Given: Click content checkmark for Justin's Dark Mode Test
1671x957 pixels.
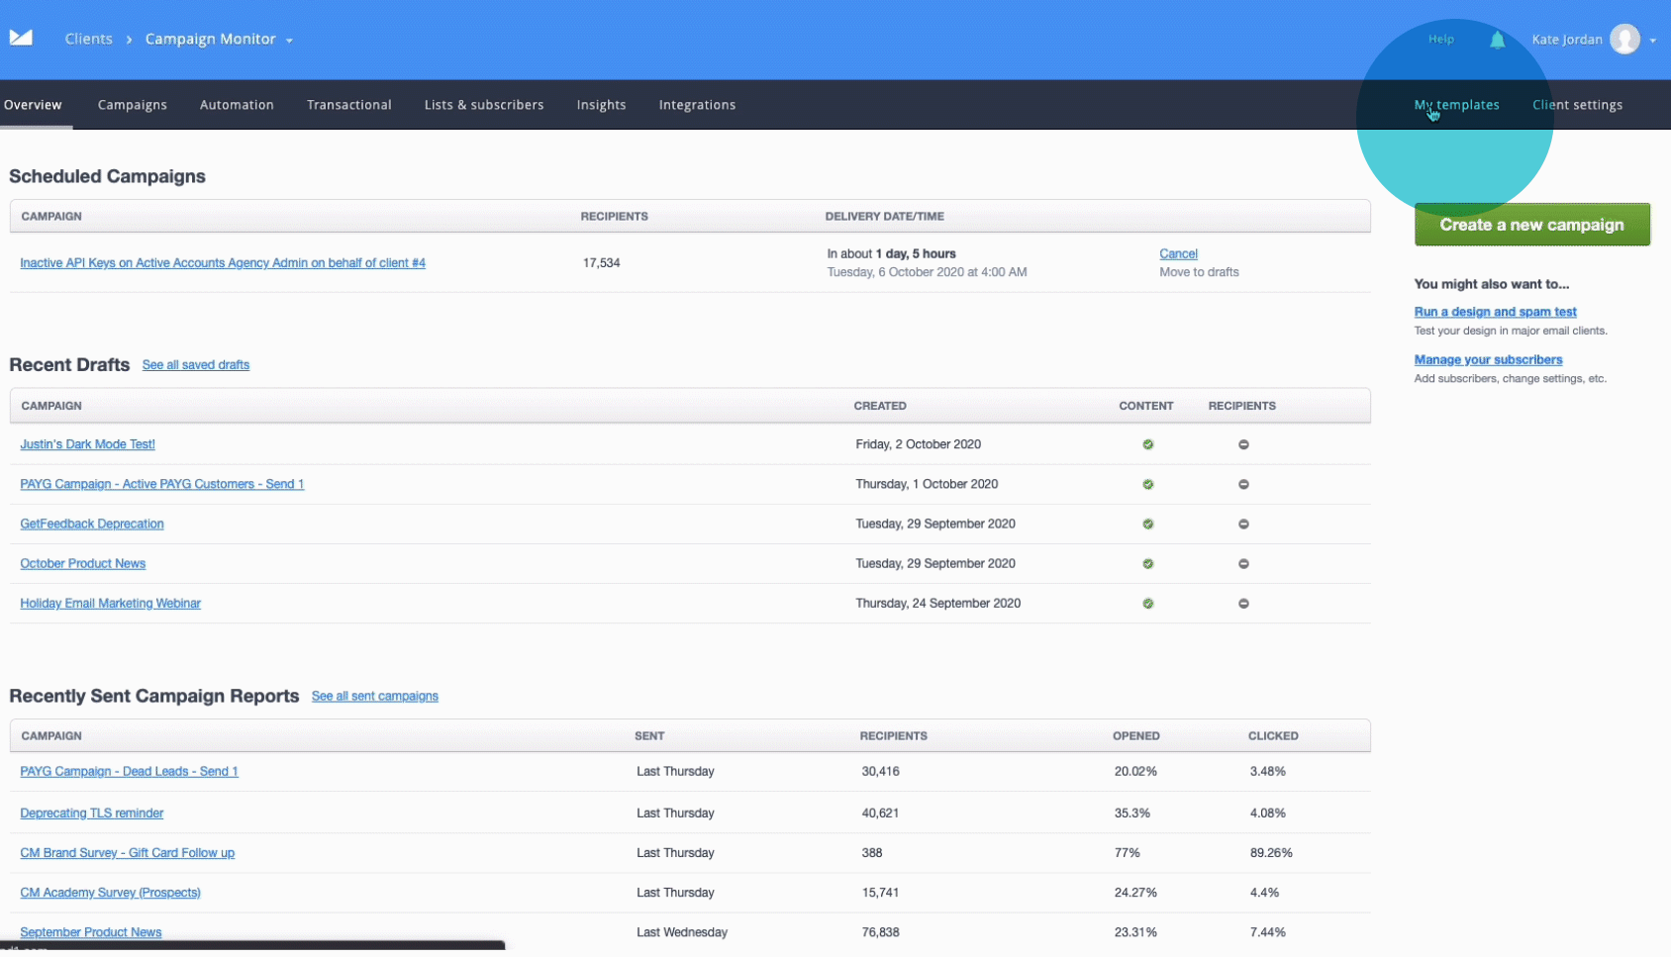Looking at the screenshot, I should (1148, 444).
